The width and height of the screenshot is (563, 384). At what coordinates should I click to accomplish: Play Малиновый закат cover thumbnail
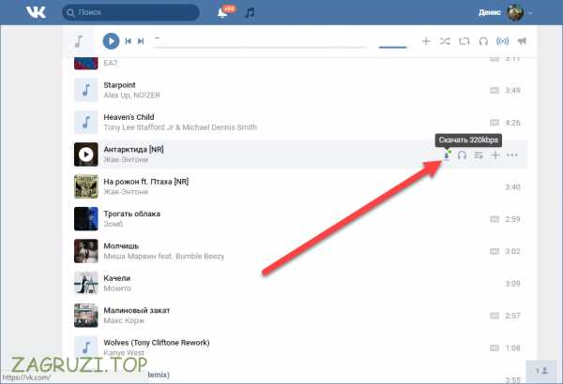click(85, 316)
